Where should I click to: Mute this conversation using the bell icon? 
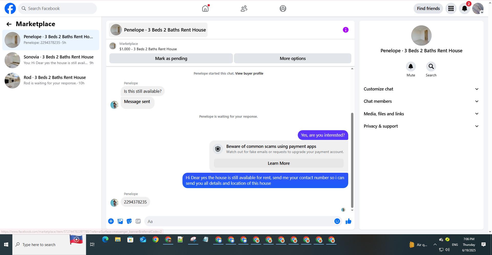tap(411, 67)
